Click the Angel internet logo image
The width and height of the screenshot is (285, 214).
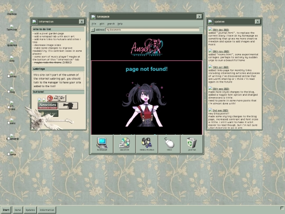point(147,47)
